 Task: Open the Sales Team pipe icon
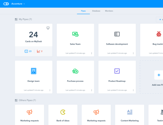[x=75, y=34]
